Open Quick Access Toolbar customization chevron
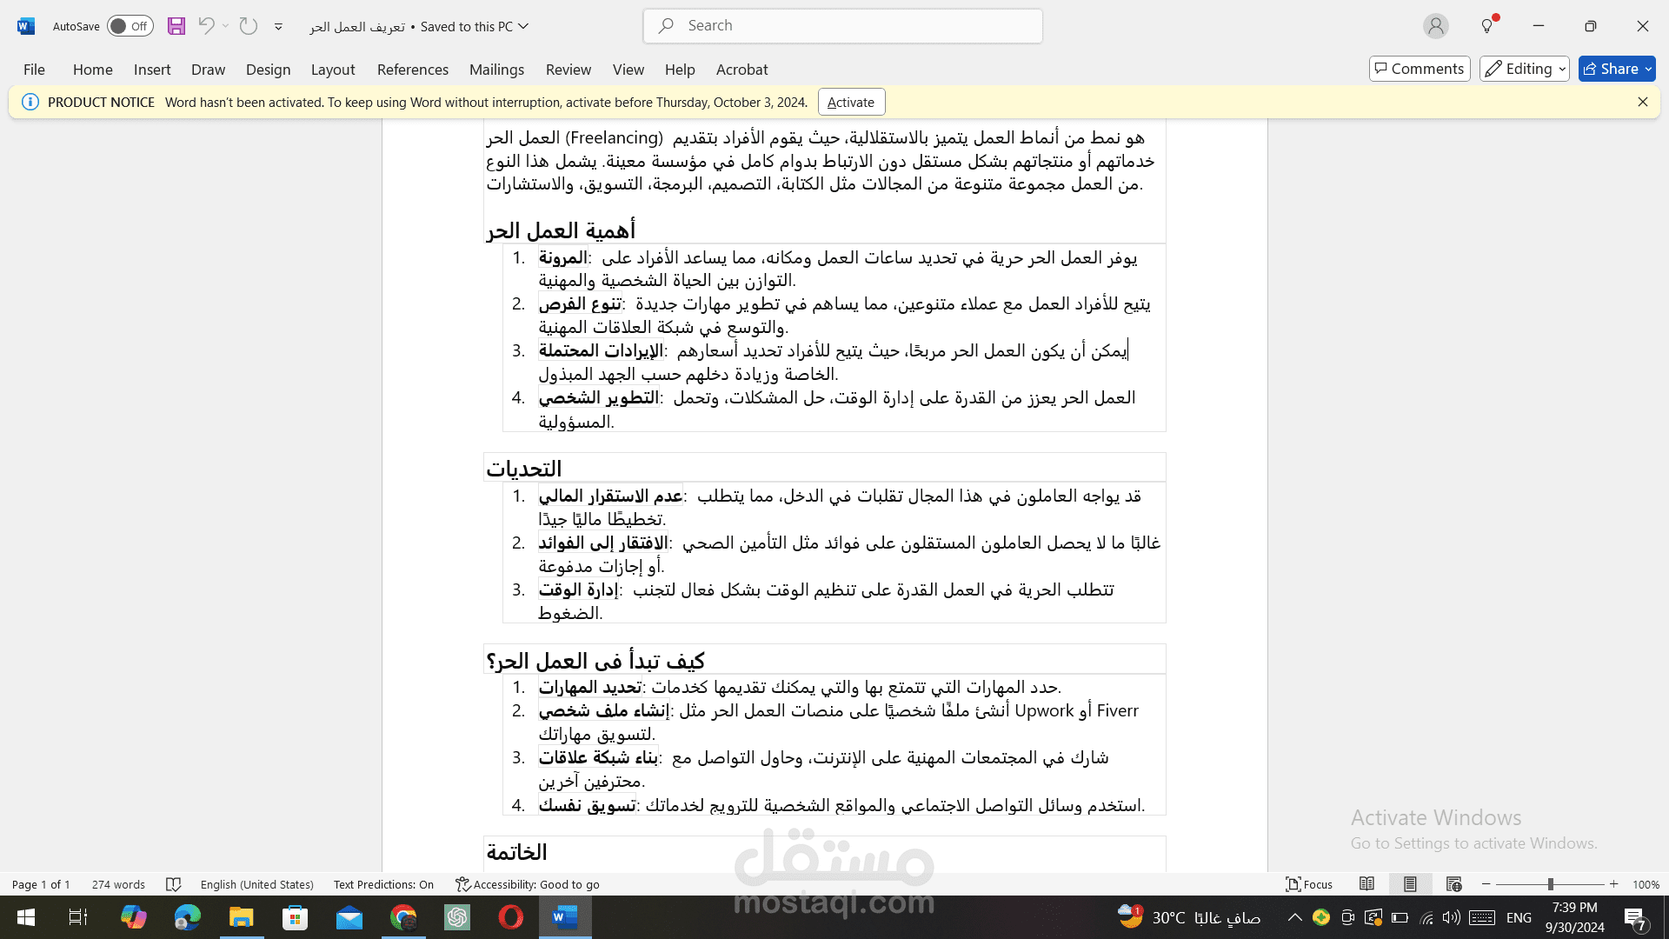1669x939 pixels. coord(278,27)
